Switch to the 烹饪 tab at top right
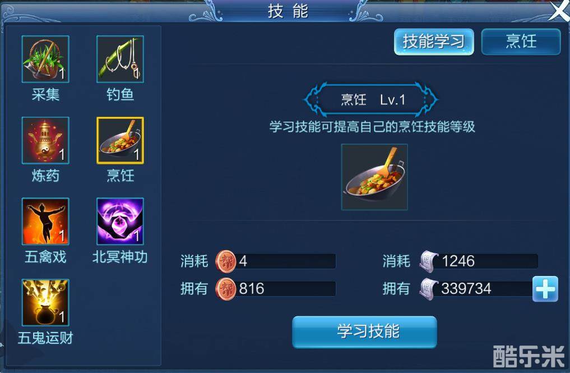Screen dimensions: 570x373 (521, 42)
